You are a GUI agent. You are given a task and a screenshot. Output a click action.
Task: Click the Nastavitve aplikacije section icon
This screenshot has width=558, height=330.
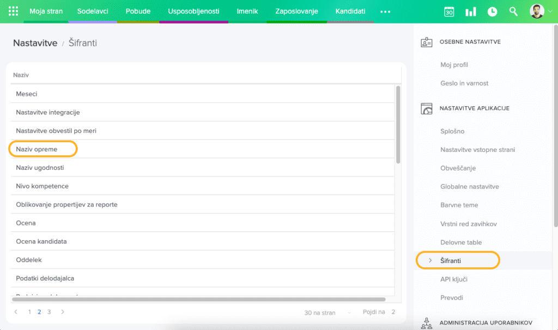click(x=427, y=108)
